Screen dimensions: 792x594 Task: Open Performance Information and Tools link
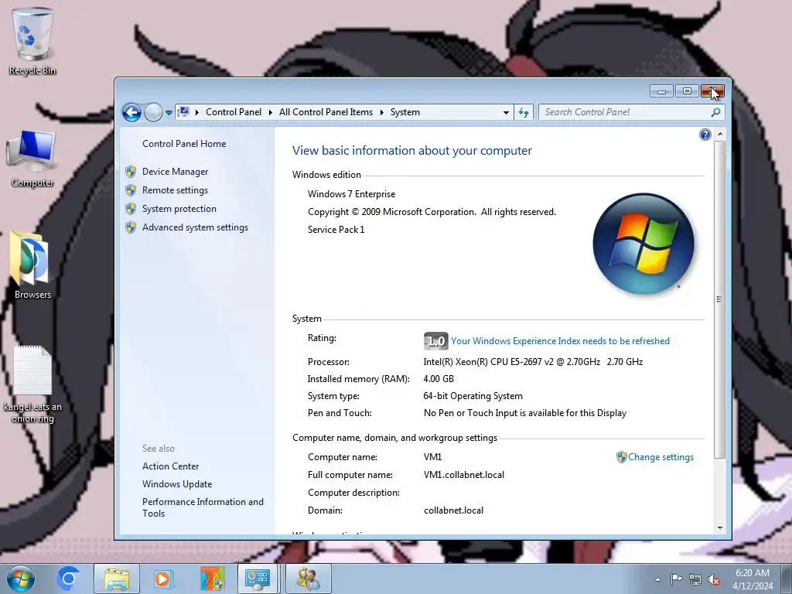(x=203, y=507)
